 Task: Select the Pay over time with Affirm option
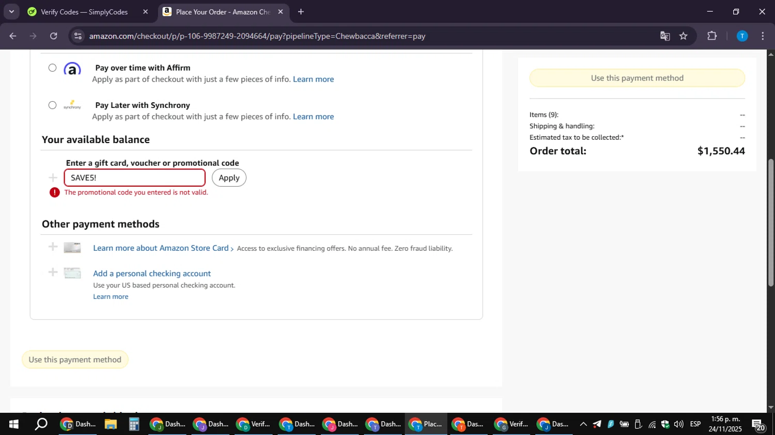click(52, 68)
